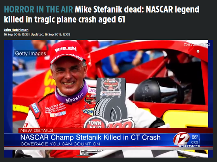Click the Whelen emblem atop the trophy

pos(110,84)
